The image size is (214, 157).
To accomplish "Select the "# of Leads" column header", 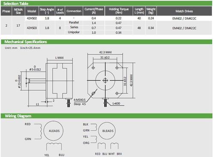I will [60, 11].
